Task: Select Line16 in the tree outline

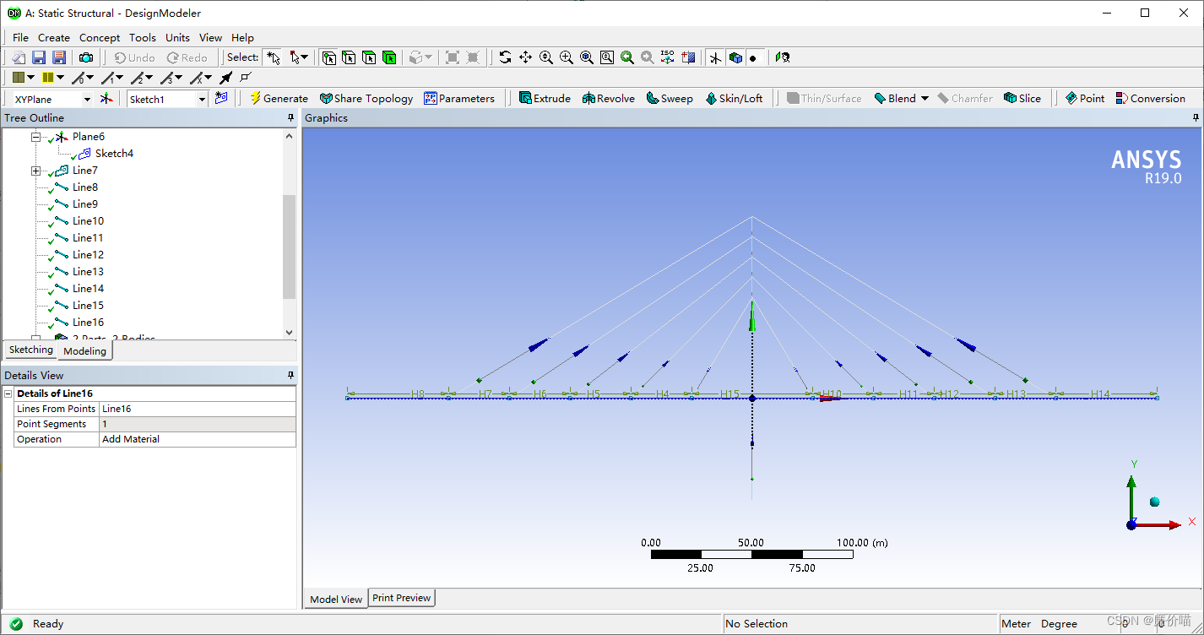Action: [x=88, y=322]
